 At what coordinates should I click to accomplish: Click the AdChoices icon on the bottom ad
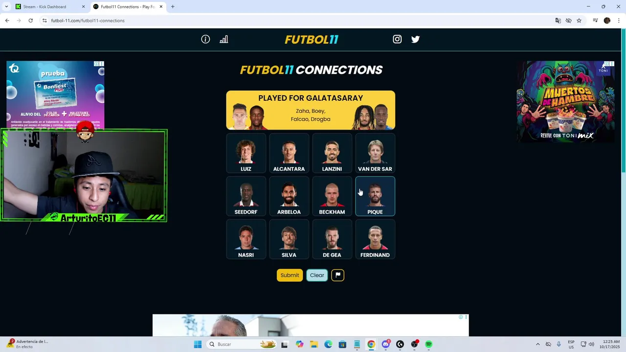461,317
